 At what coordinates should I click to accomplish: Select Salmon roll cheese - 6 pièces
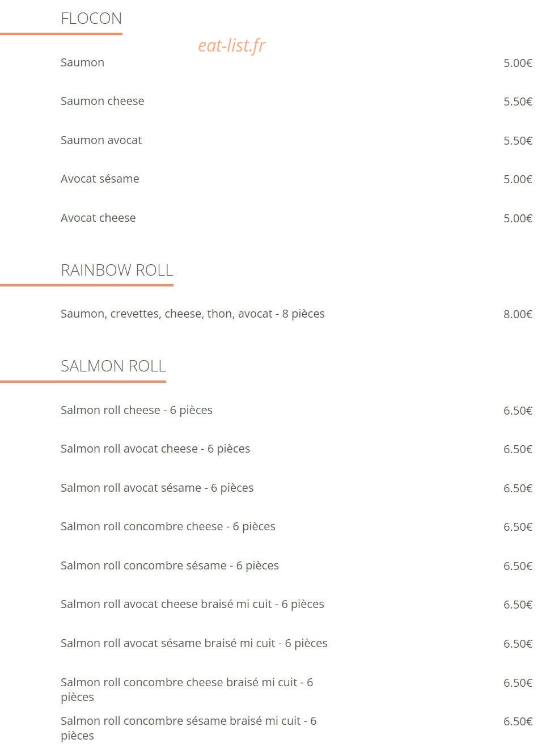136,410
